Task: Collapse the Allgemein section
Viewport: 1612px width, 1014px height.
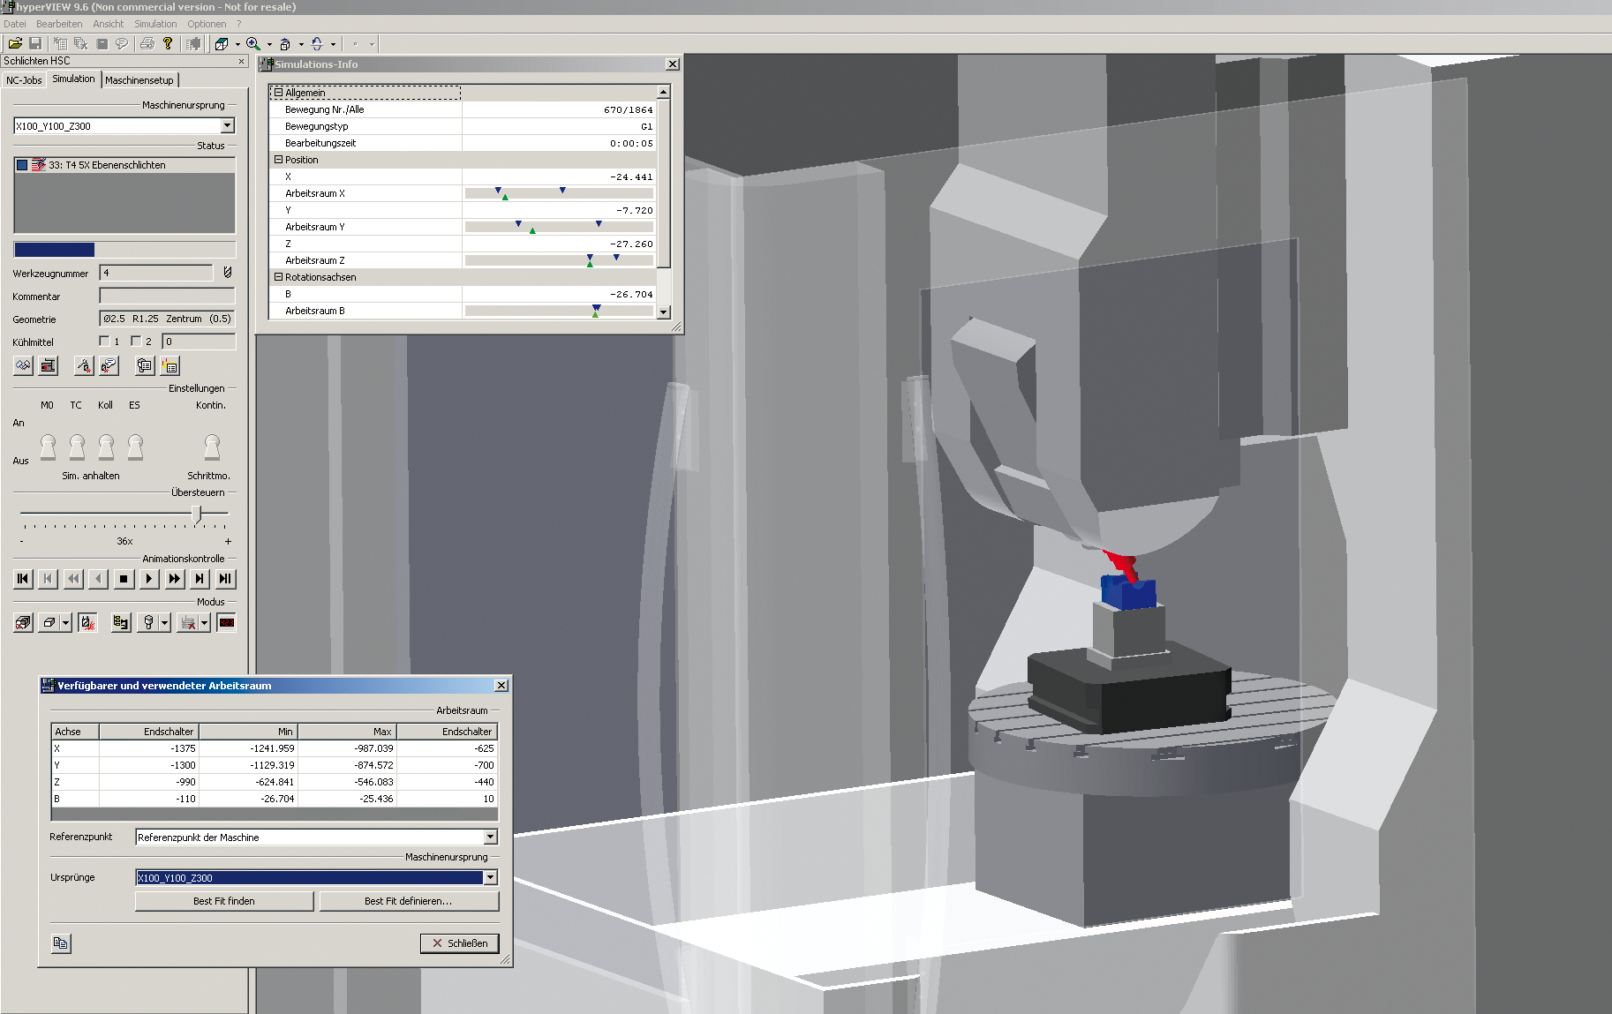Action: click(278, 93)
